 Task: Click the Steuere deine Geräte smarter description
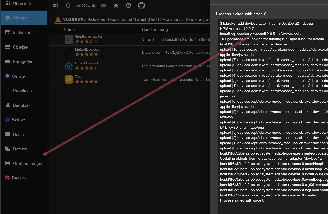[x=176, y=66]
